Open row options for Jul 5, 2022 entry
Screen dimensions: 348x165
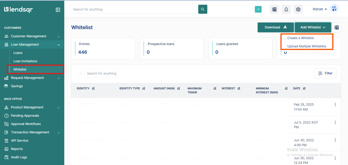point(335,122)
